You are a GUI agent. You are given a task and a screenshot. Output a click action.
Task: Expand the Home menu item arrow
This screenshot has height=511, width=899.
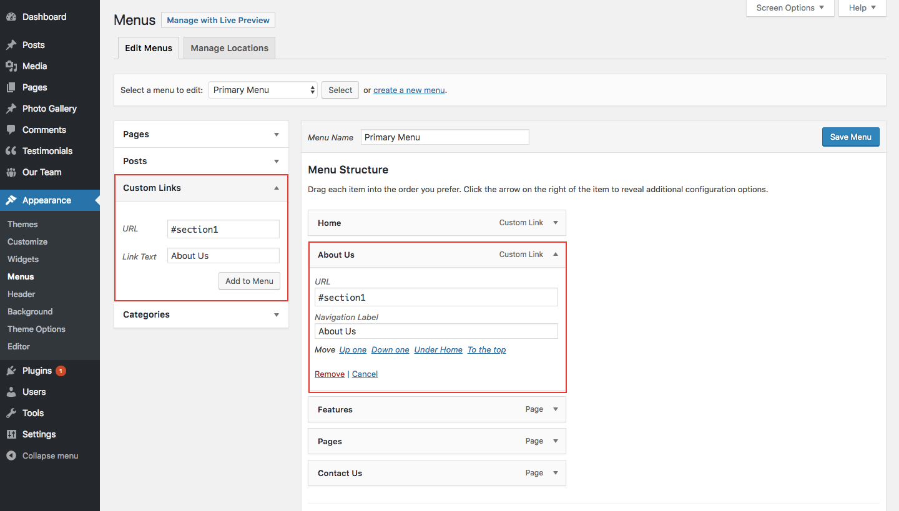(x=556, y=223)
